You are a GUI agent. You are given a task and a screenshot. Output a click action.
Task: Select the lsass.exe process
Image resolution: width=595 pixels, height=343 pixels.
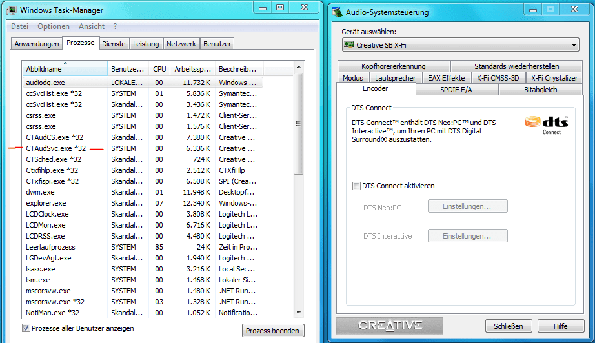(x=143, y=269)
